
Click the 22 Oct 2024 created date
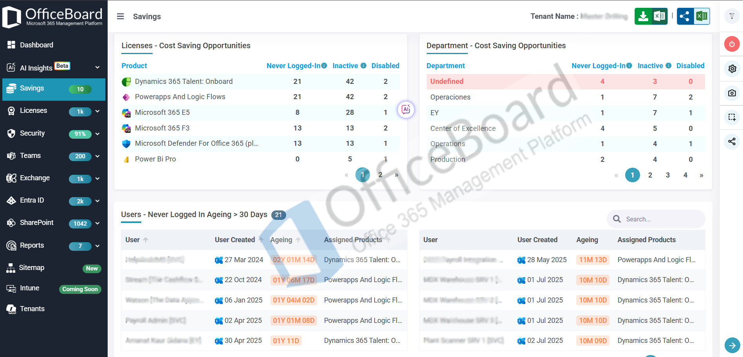click(x=243, y=280)
